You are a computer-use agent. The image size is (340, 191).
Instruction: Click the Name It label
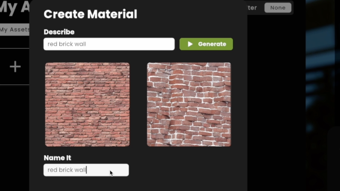[57, 158]
